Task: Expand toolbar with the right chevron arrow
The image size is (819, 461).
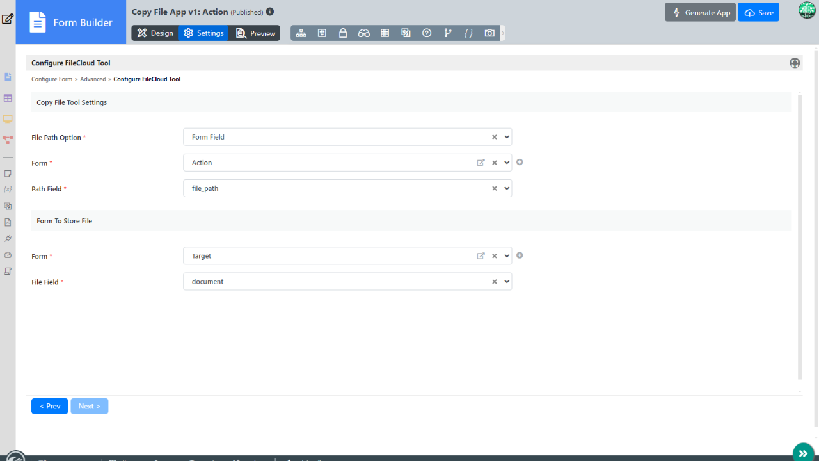Action: 503,33
